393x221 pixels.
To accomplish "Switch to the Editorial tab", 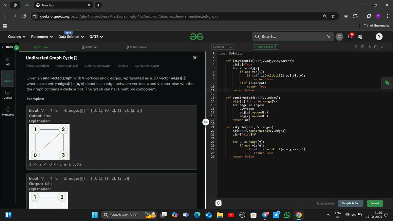I will point(89,47).
